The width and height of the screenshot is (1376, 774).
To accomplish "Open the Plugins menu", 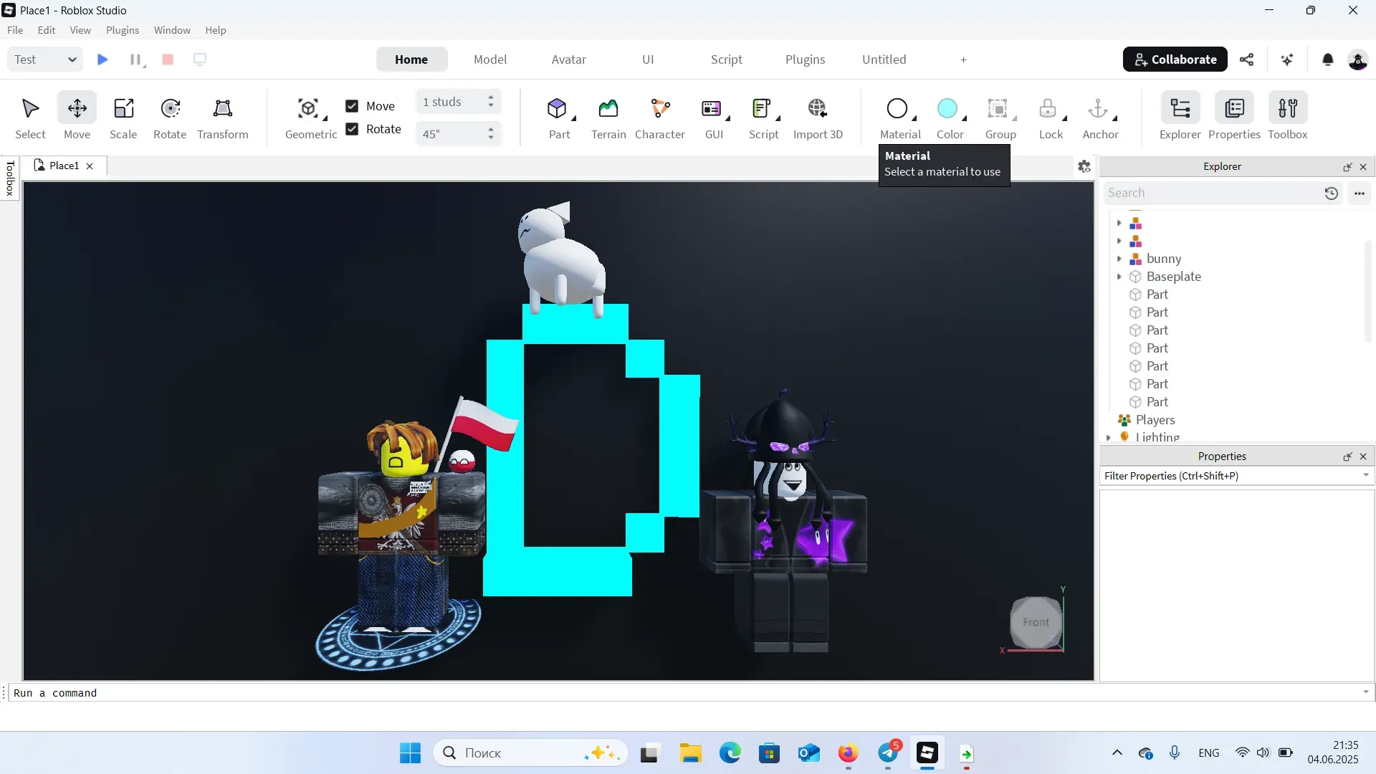I will 123,30.
